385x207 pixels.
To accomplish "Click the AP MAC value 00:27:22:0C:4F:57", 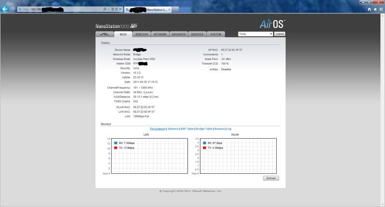I will [231, 50].
